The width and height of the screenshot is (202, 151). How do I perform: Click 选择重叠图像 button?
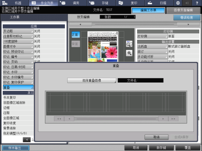[x=92, y=81]
